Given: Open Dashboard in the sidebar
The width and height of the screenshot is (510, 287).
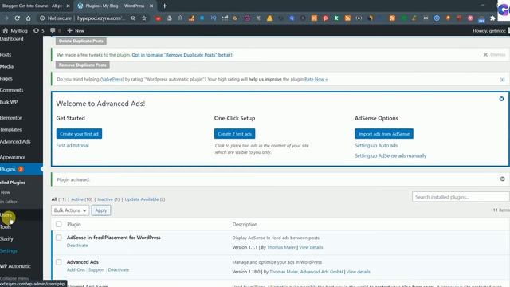Looking at the screenshot, I should [12, 39].
